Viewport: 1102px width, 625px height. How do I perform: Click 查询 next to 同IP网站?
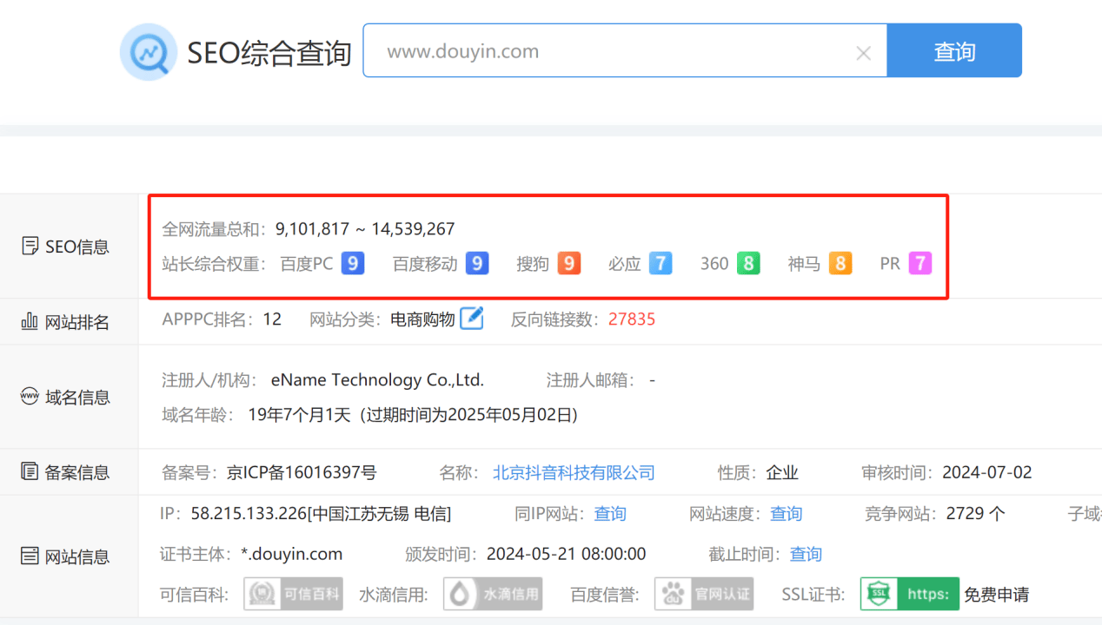click(x=610, y=514)
